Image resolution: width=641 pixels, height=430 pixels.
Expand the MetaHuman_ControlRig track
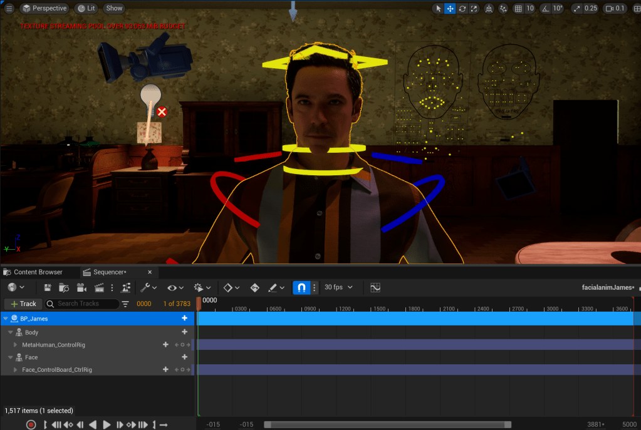[x=16, y=345]
